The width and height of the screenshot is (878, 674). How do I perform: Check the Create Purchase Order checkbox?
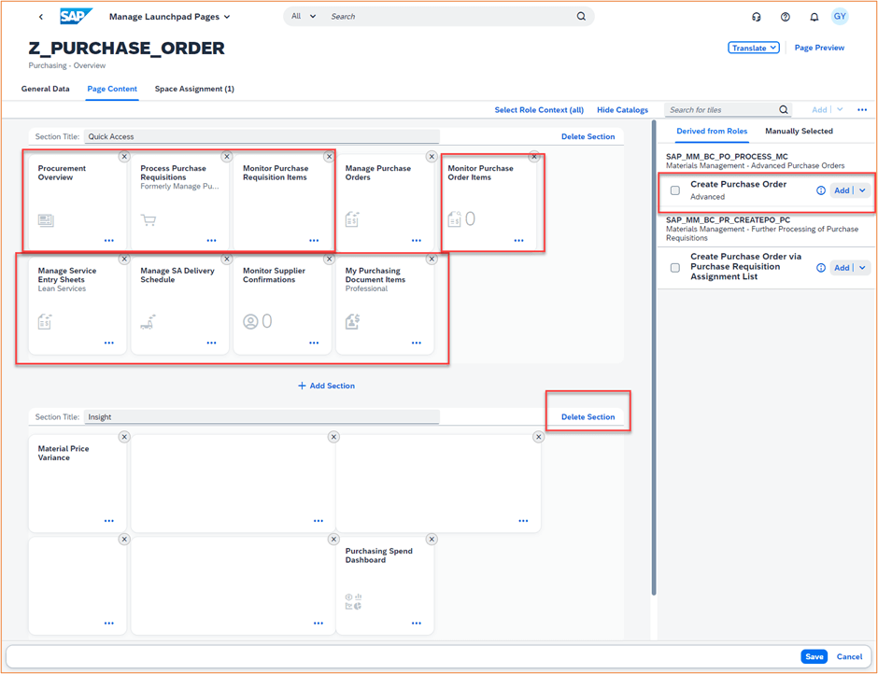(675, 190)
